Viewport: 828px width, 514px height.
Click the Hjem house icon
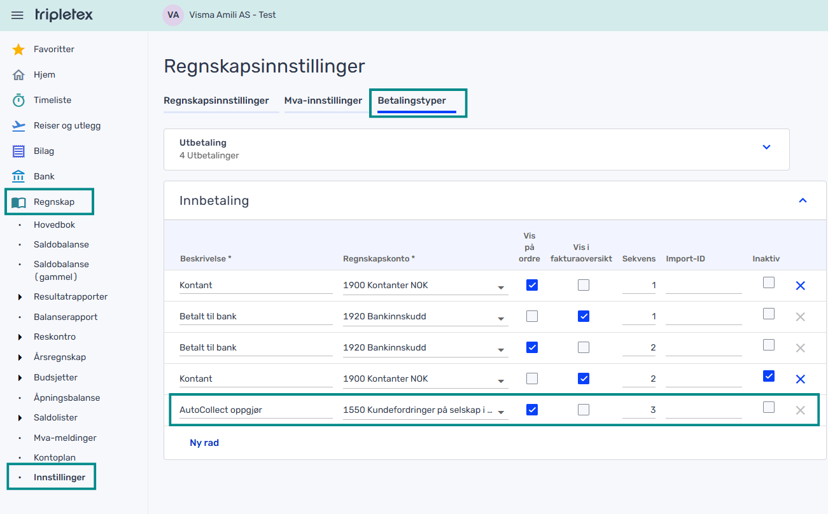click(18, 75)
